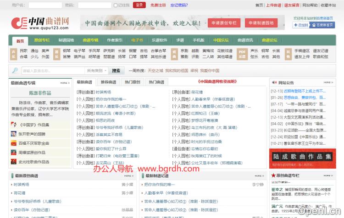Viewport: 344px width, 218px height.
Task: Open the song 梦想花开粤港澳
Action: pyautogui.click(x=205, y=120)
